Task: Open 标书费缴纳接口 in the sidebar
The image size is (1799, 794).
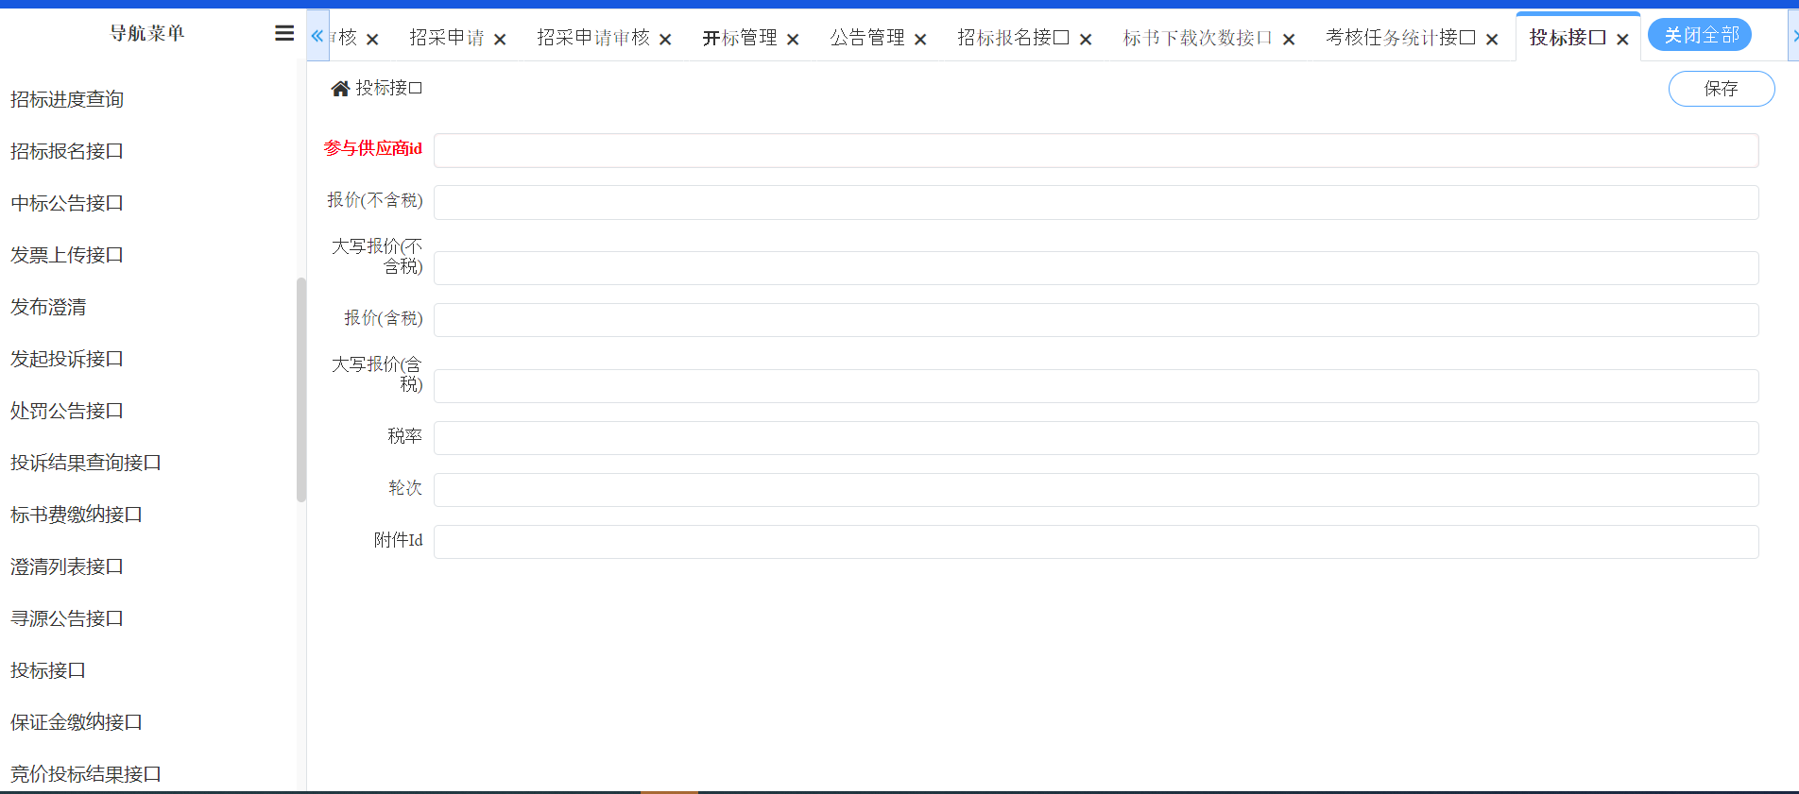Action: 77,515
